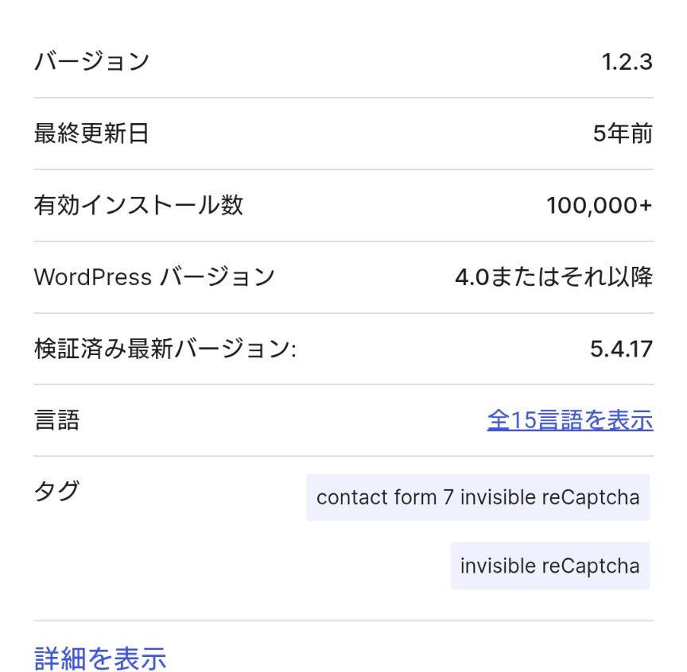Click the 最終更新日 label

[91, 133]
